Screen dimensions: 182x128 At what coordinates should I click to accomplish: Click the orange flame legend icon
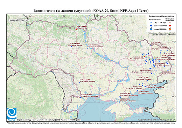click(170, 29)
